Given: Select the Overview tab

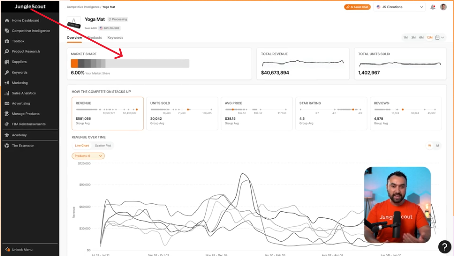Looking at the screenshot, I should (74, 38).
